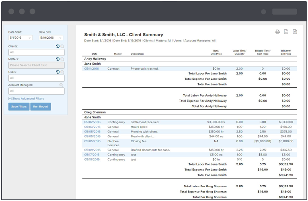Select 'Total Labor For Andy Halloway' row label
The width and height of the screenshot is (308, 201).
click(x=205, y=95)
